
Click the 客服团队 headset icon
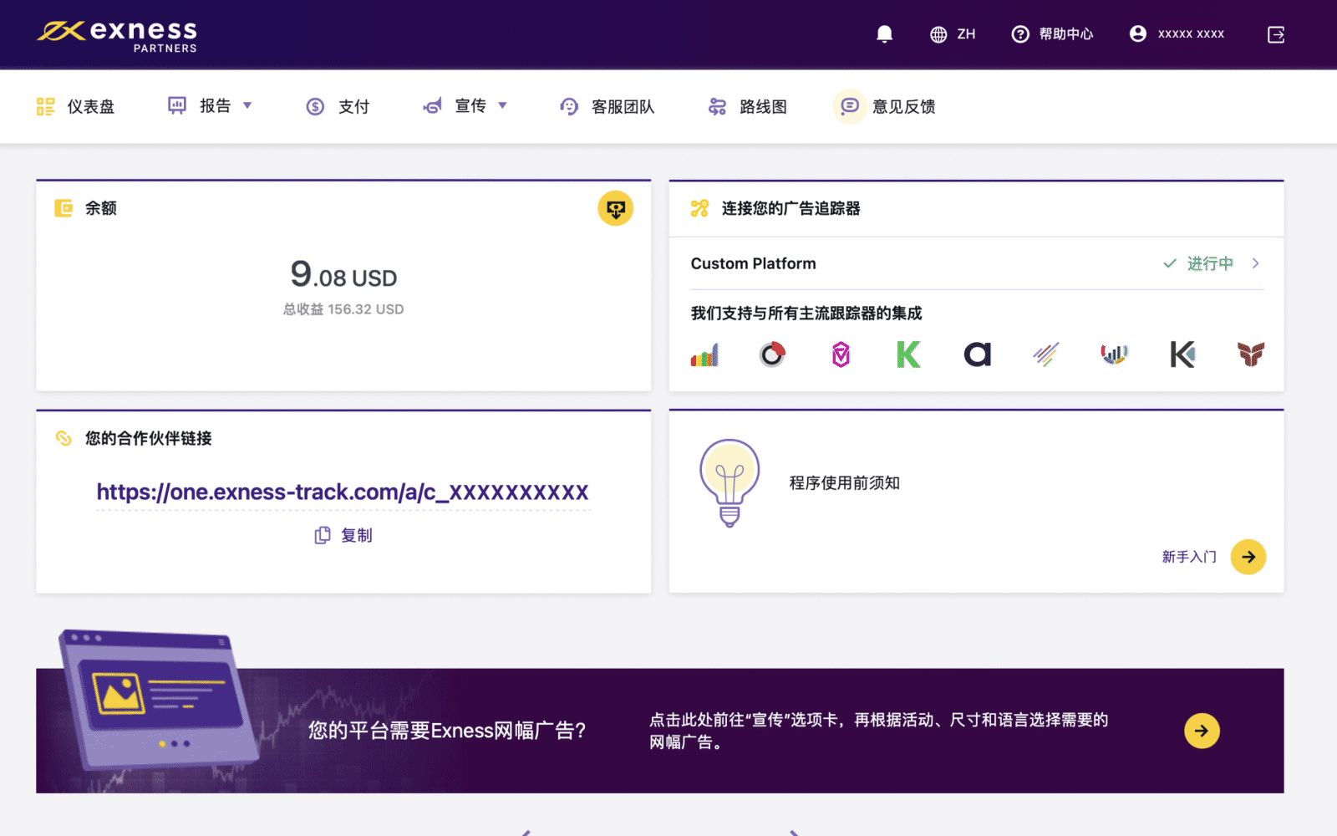pyautogui.click(x=569, y=106)
